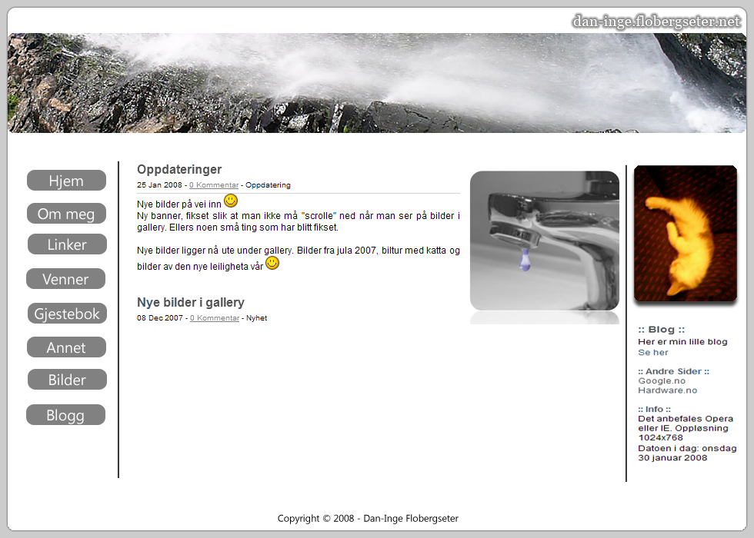The image size is (754, 538).
Task: Click the '25 Jan 2008' post date
Action: [159, 185]
